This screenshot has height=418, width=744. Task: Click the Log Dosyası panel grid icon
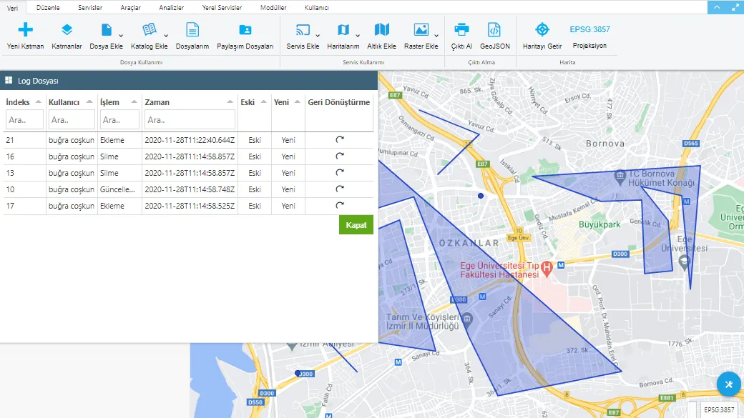[9, 81]
